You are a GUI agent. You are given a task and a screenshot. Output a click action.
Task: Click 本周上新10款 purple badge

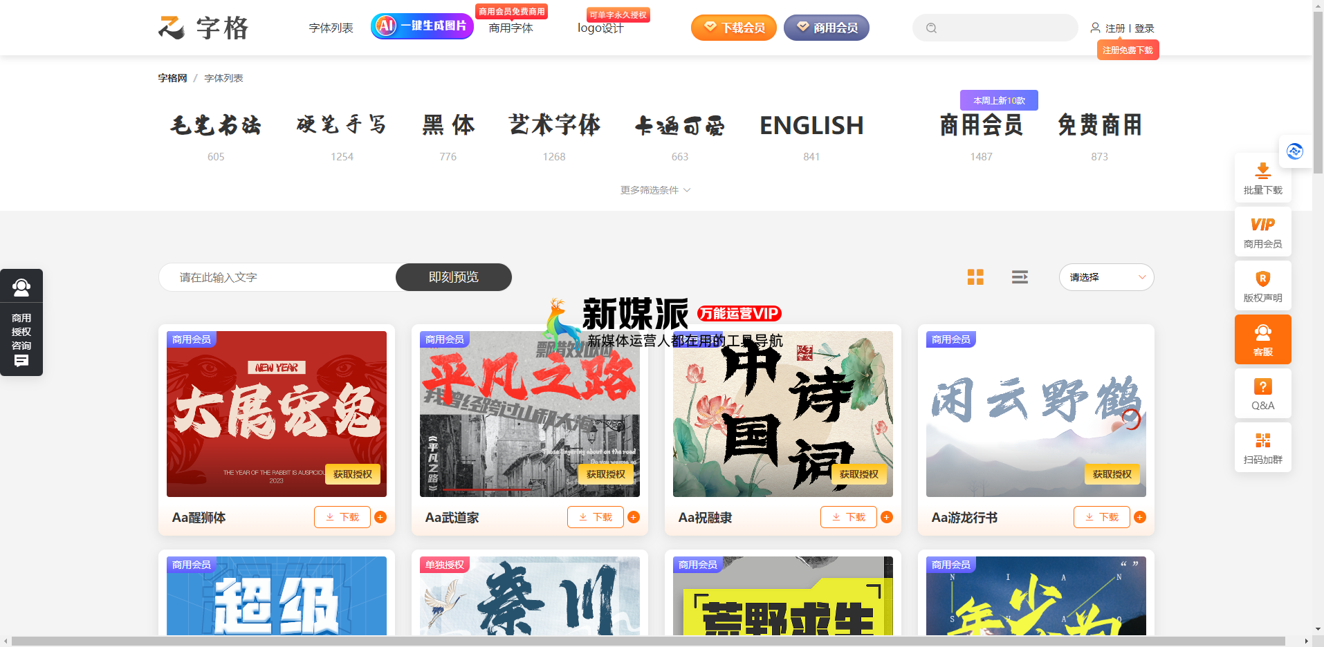[999, 100]
